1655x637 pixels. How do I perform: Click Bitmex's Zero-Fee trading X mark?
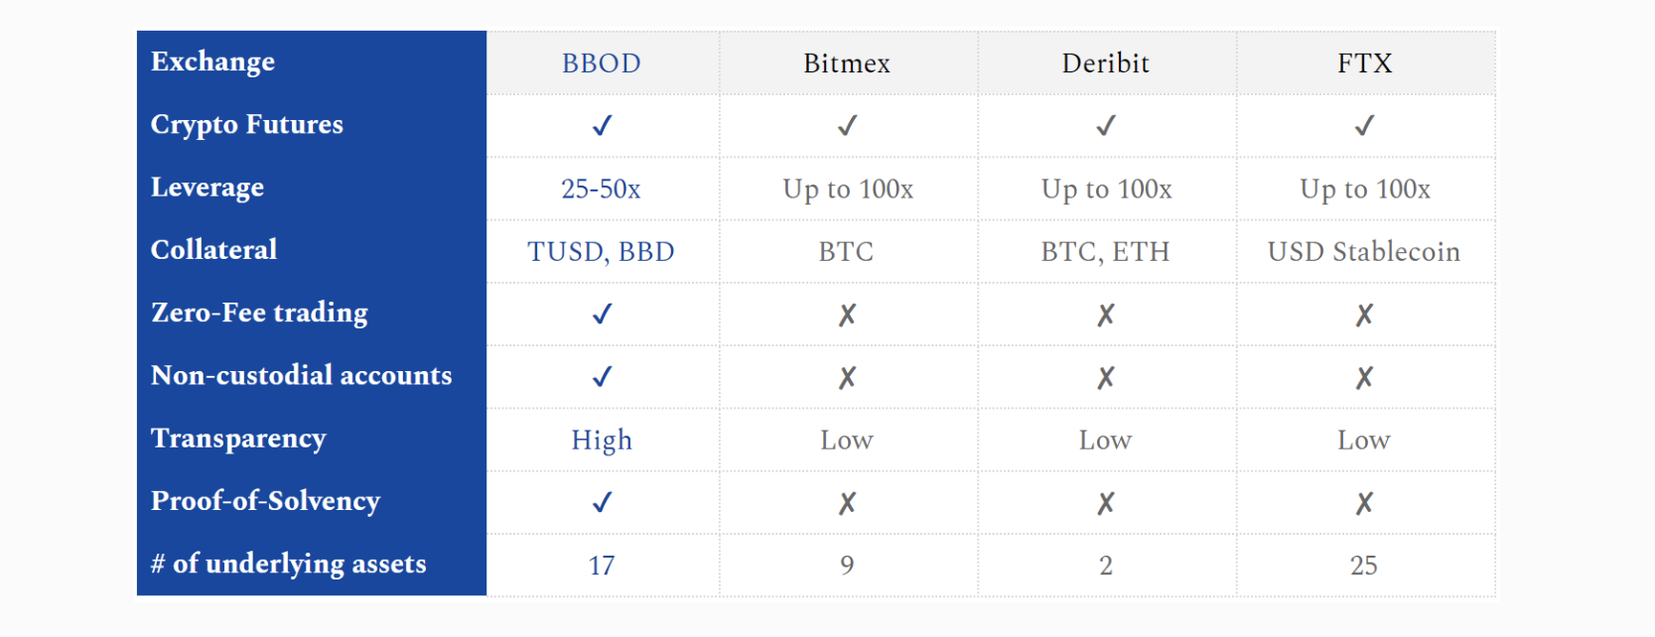pos(847,316)
